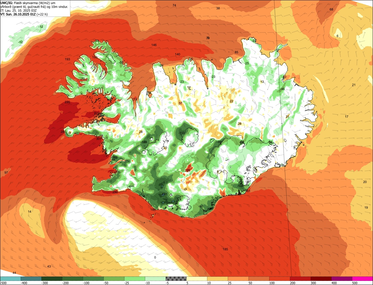This screenshot has width=373, height=285.
Task: Click the "-115" map value
Action: click(182, 133)
